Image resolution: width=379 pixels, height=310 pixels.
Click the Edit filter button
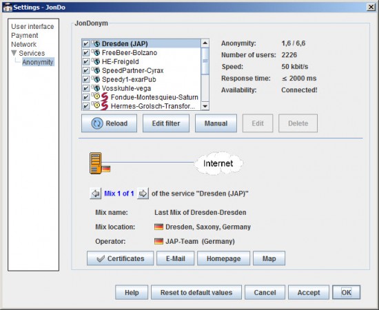[166, 123]
